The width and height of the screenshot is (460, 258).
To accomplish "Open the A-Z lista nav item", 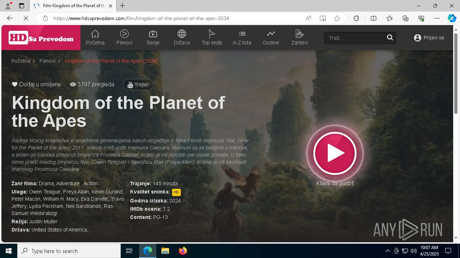I will [242, 38].
